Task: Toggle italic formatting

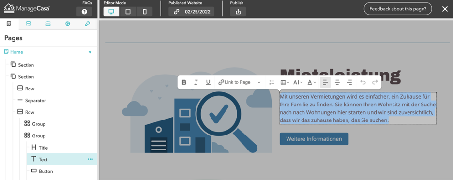Action: [196, 82]
